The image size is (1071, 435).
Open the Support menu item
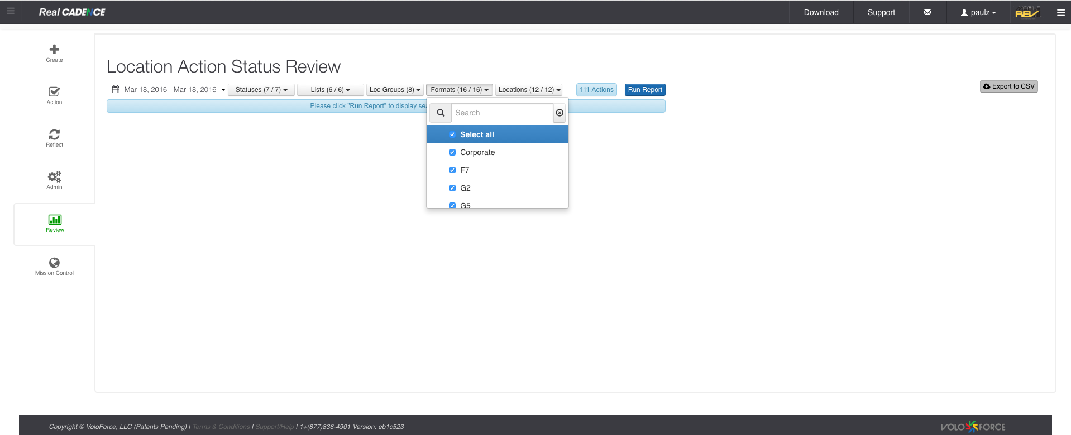point(881,12)
